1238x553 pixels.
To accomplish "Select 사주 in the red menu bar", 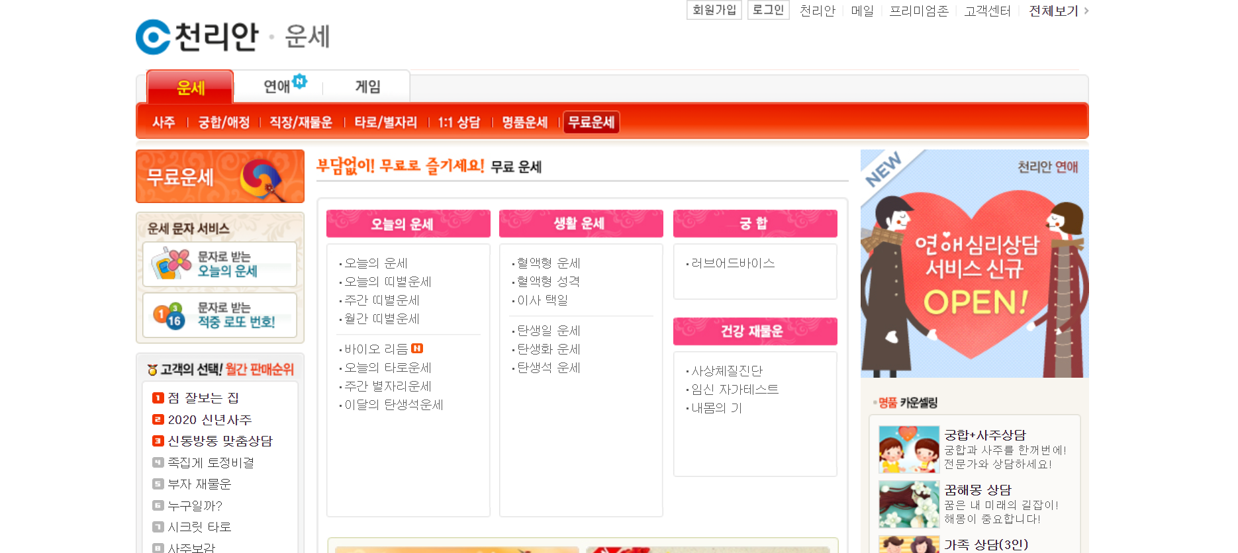I will coord(164,122).
